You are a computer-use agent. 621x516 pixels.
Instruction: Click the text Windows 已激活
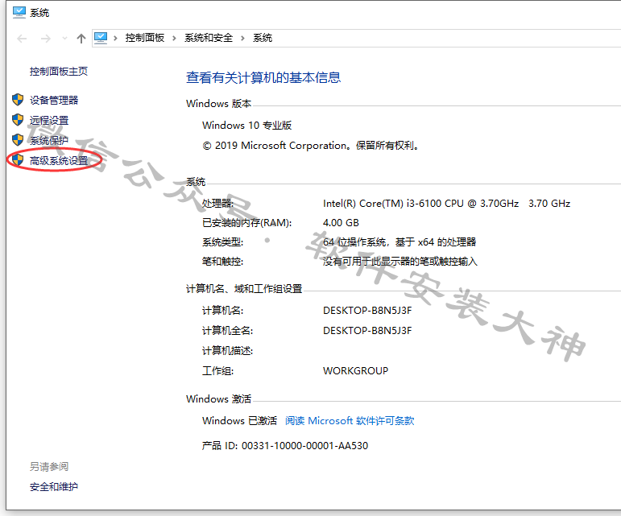239,421
